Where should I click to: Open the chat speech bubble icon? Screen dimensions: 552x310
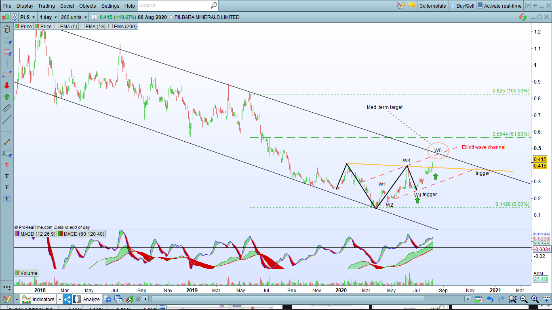click(x=108, y=299)
